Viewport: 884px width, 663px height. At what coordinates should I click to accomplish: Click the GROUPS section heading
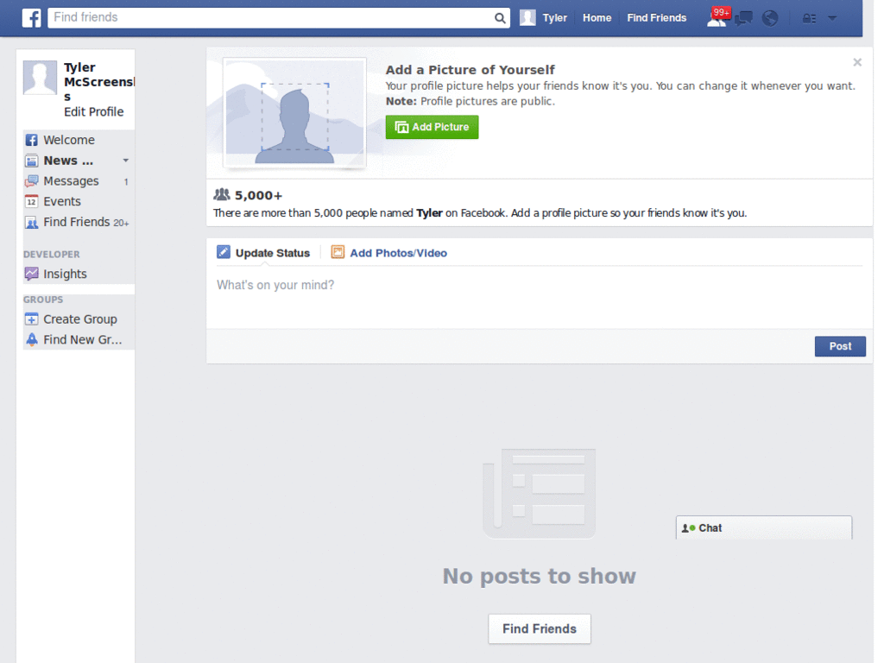[43, 300]
